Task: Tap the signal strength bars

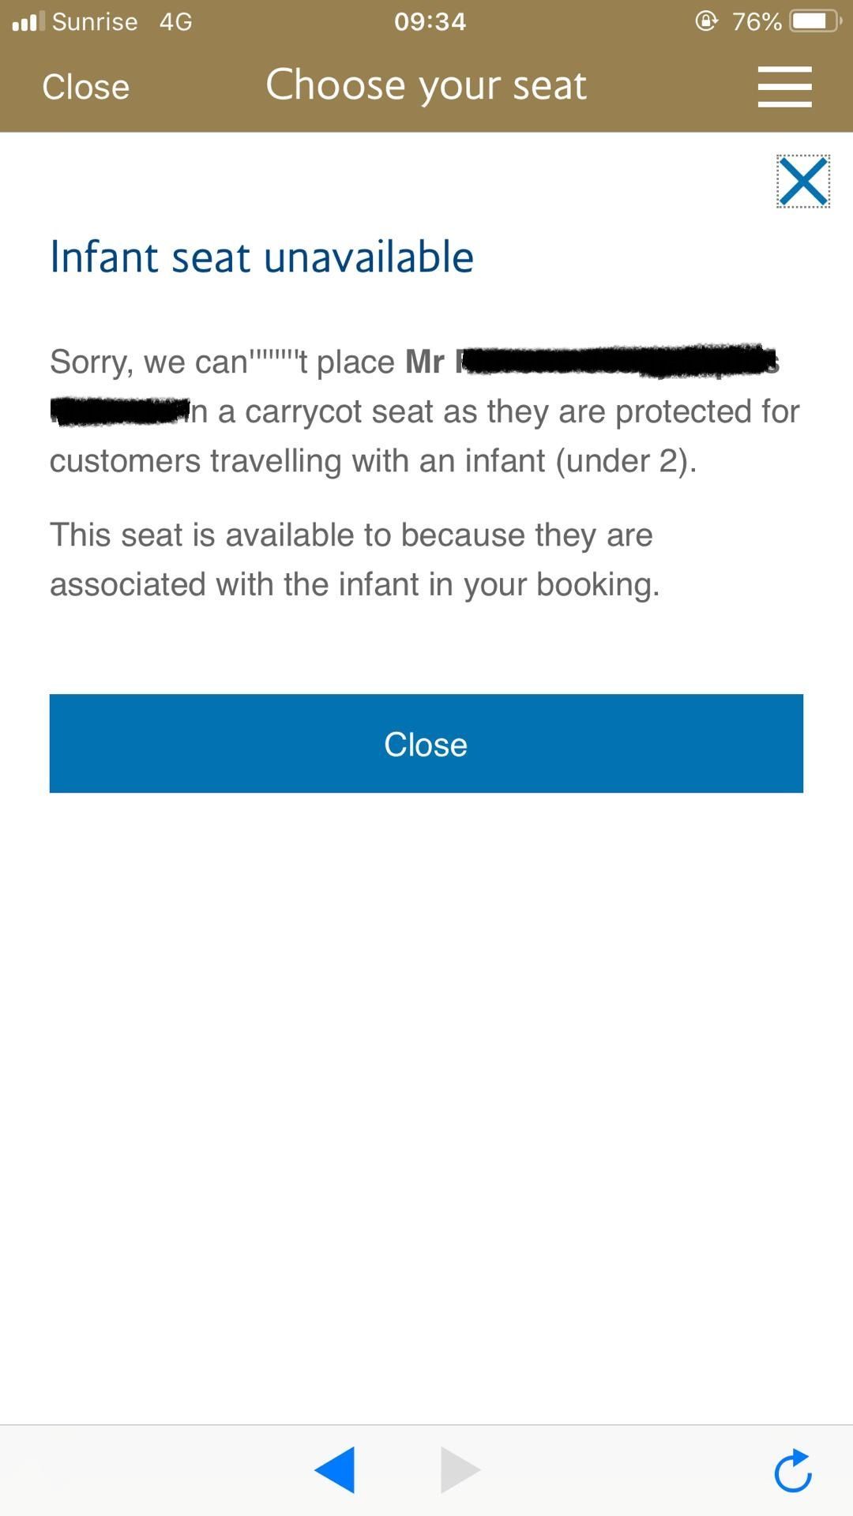Action: tap(28, 21)
